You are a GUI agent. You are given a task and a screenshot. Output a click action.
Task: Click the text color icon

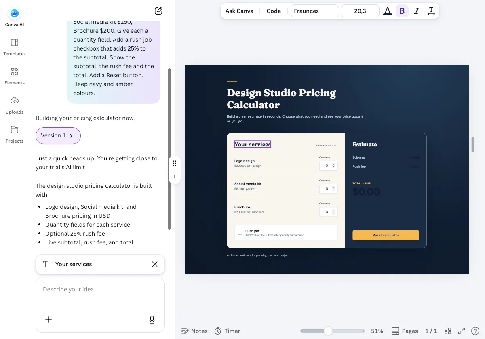(x=388, y=11)
